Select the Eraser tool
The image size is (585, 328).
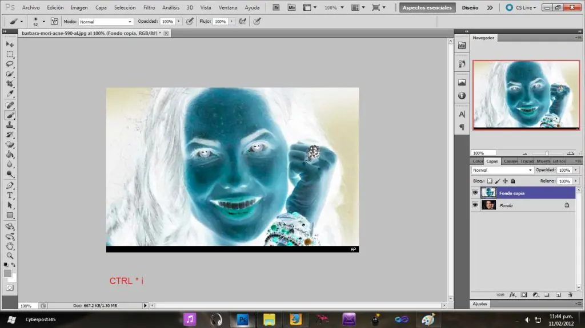point(10,145)
